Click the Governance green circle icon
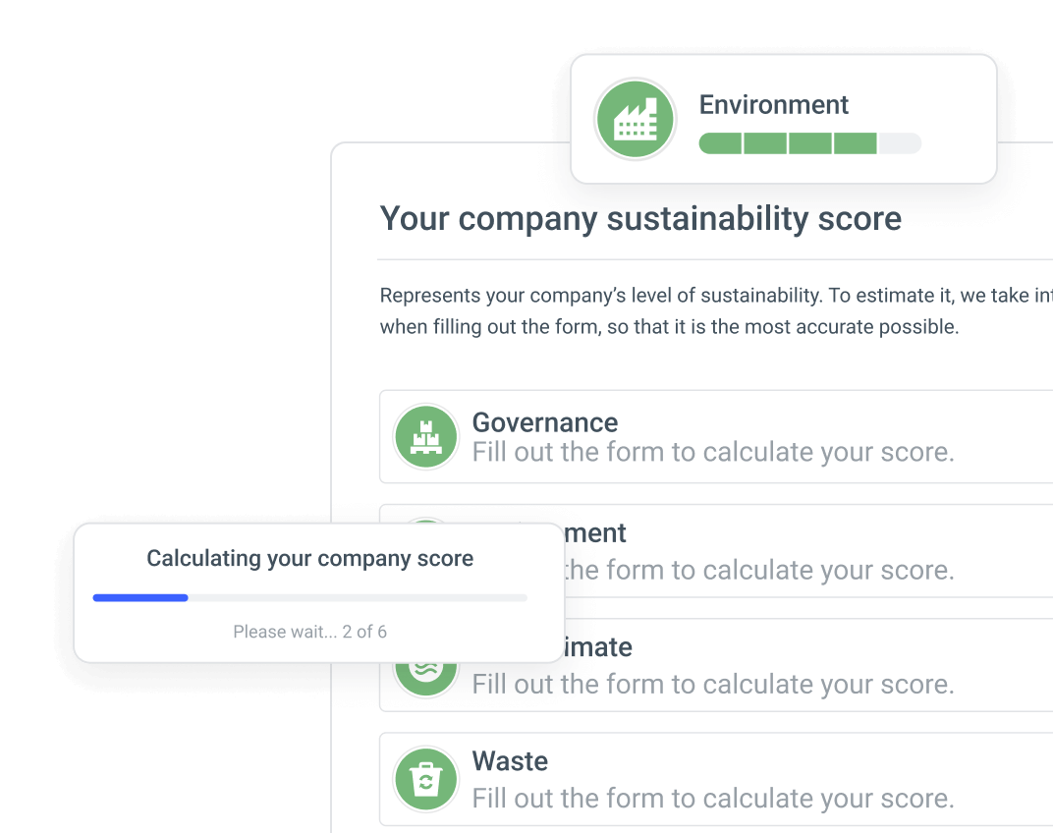This screenshot has width=1053, height=833. tap(425, 437)
